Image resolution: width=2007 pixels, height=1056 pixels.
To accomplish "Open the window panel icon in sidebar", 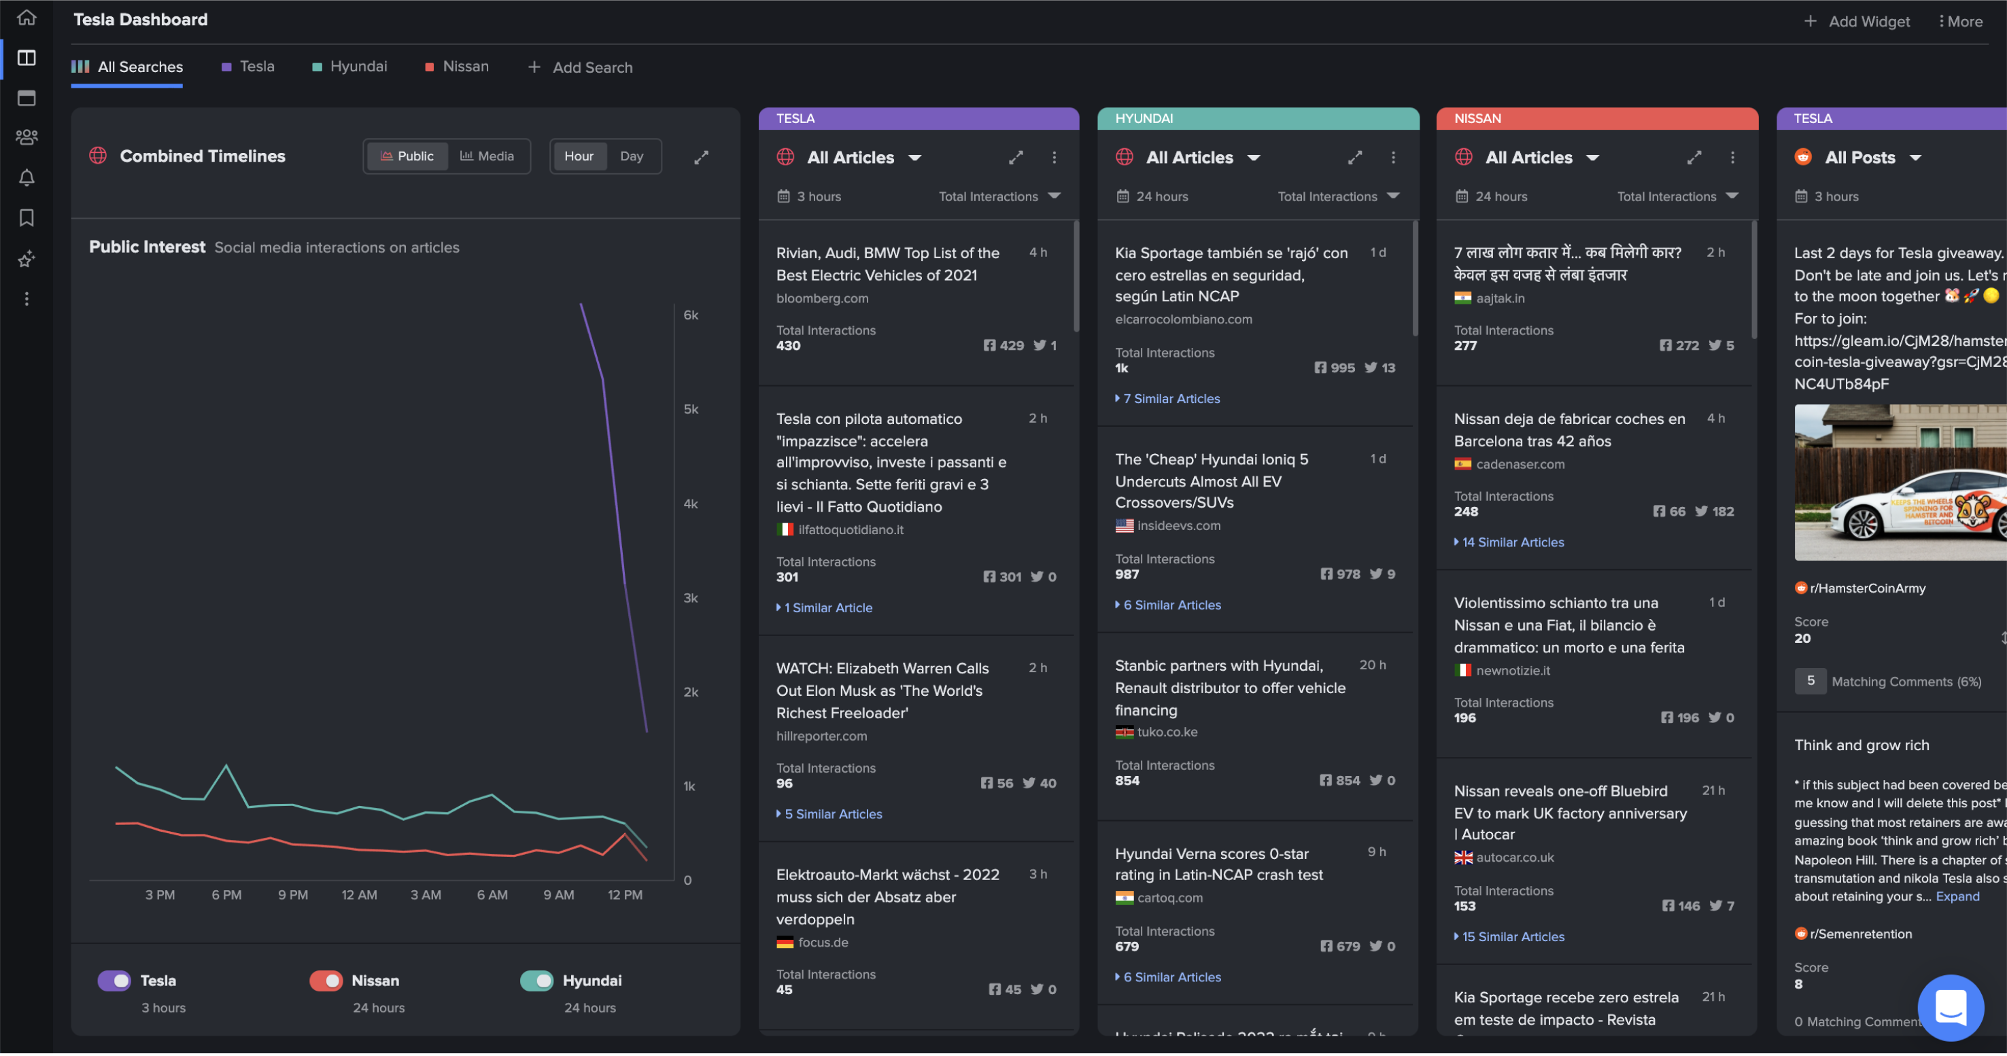I will [x=27, y=98].
